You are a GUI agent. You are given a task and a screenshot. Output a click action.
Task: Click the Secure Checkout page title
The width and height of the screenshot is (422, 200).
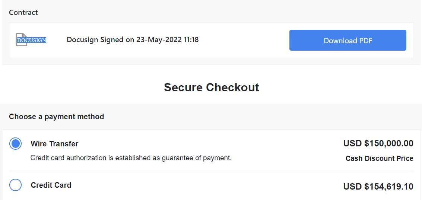point(211,88)
